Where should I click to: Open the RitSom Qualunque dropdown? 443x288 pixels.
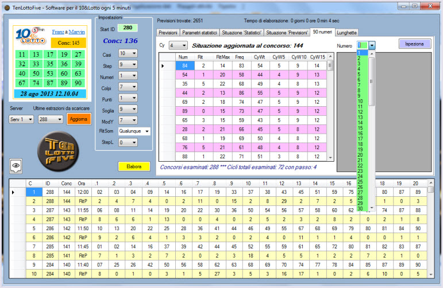coord(134,131)
